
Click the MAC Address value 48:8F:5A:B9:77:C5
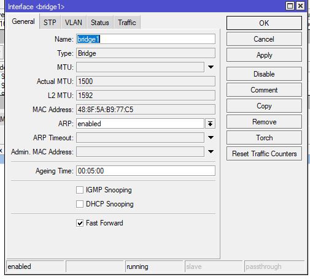click(145, 110)
